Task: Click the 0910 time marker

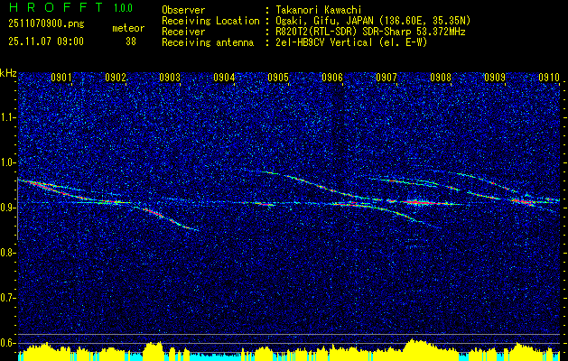Action: click(x=549, y=78)
